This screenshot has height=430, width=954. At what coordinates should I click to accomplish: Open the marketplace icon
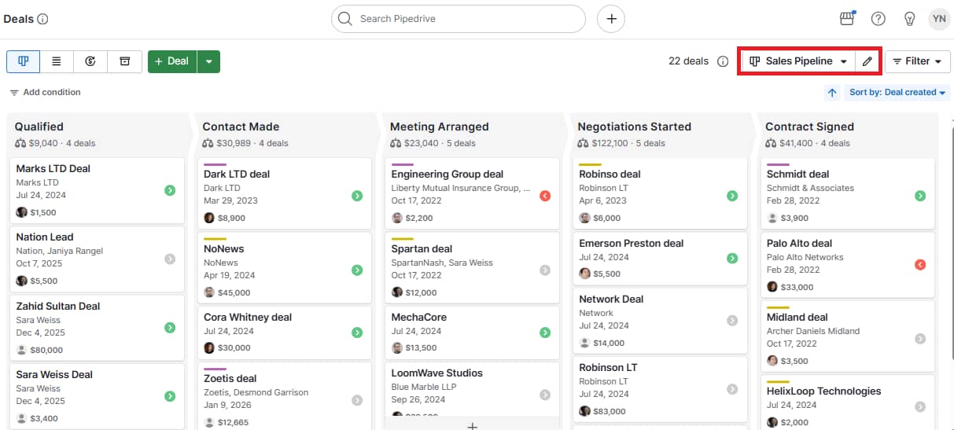(x=847, y=19)
